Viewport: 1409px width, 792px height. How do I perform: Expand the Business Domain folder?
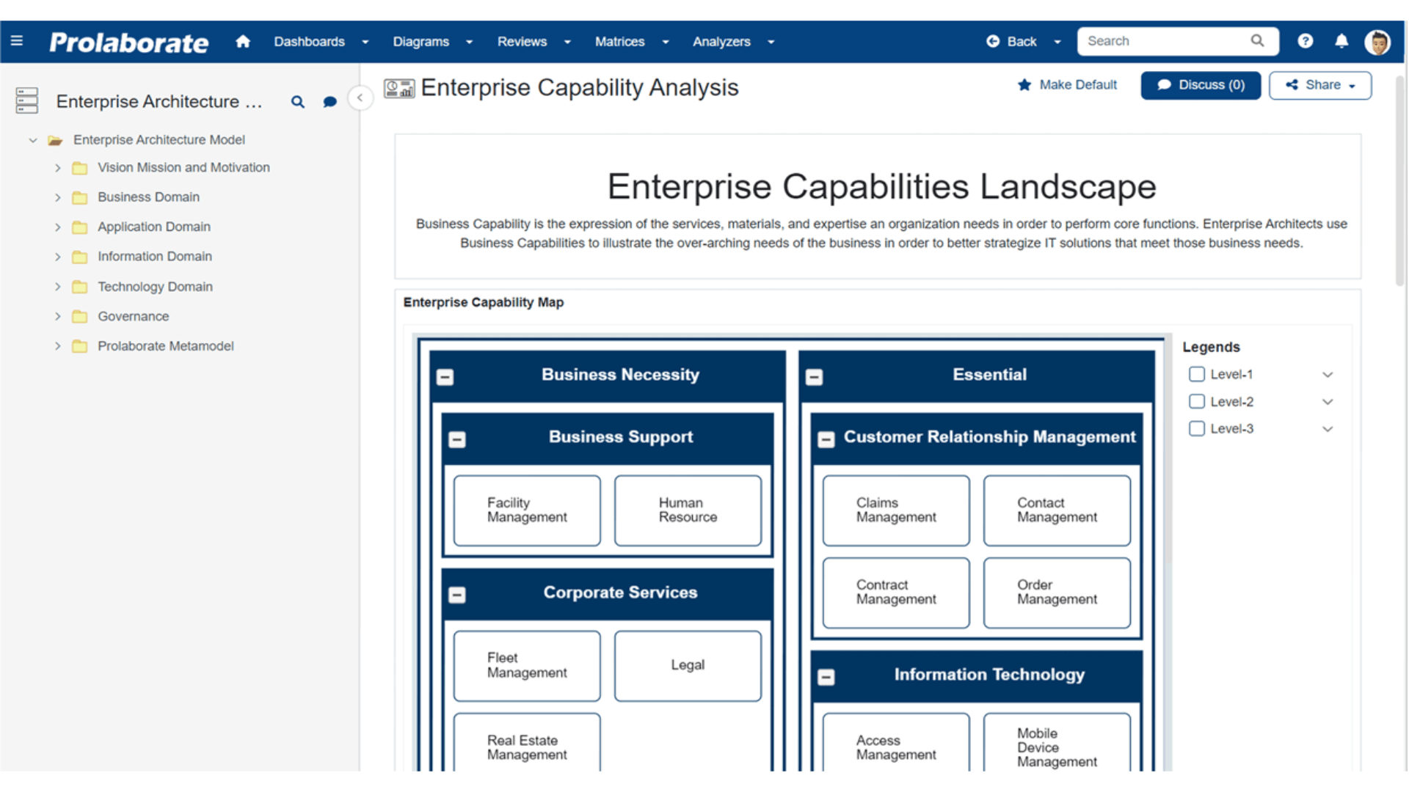[x=59, y=197]
